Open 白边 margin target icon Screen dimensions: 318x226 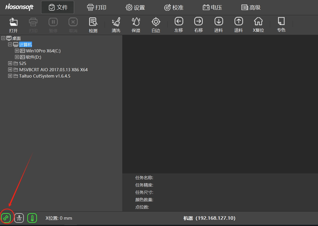(x=156, y=22)
